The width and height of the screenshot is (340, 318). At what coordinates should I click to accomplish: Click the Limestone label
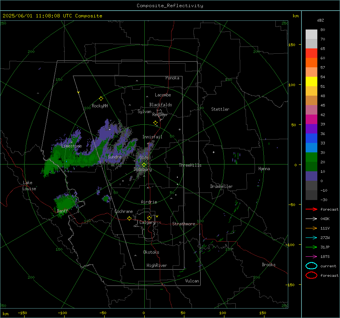click(71, 146)
